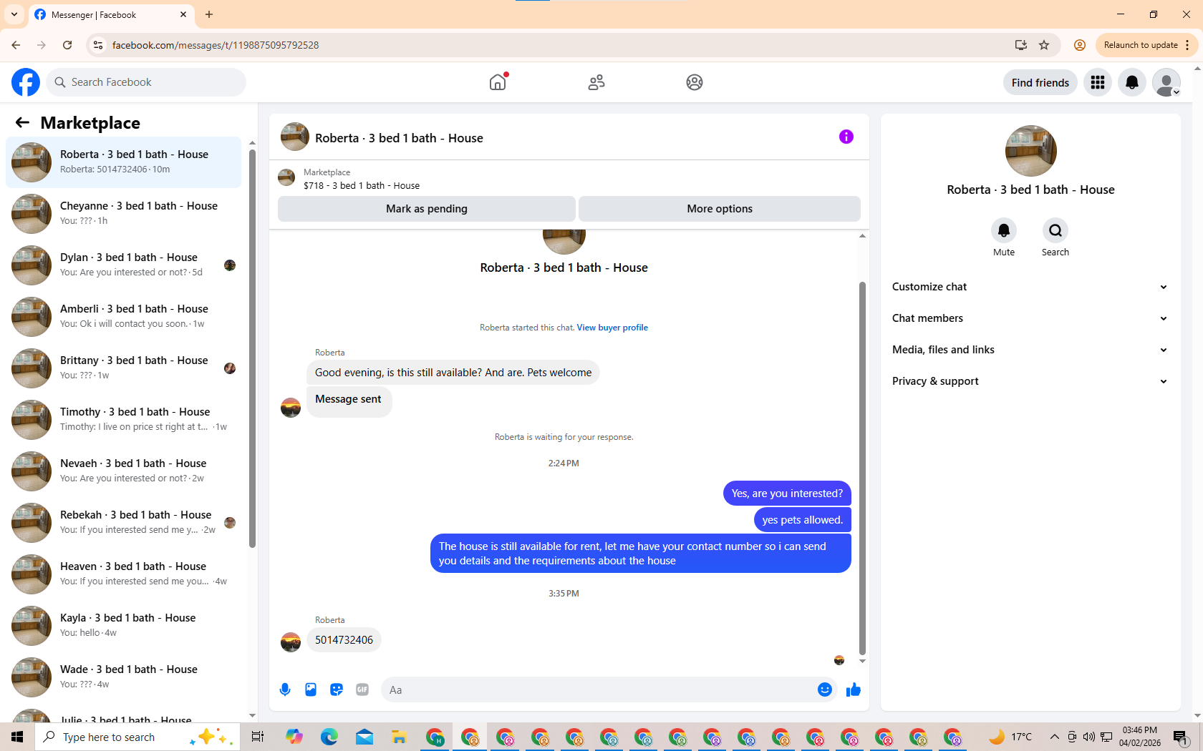This screenshot has width=1203, height=751.
Task: Open Timothy's 3 bed 1 bath conversation
Action: tap(124, 420)
